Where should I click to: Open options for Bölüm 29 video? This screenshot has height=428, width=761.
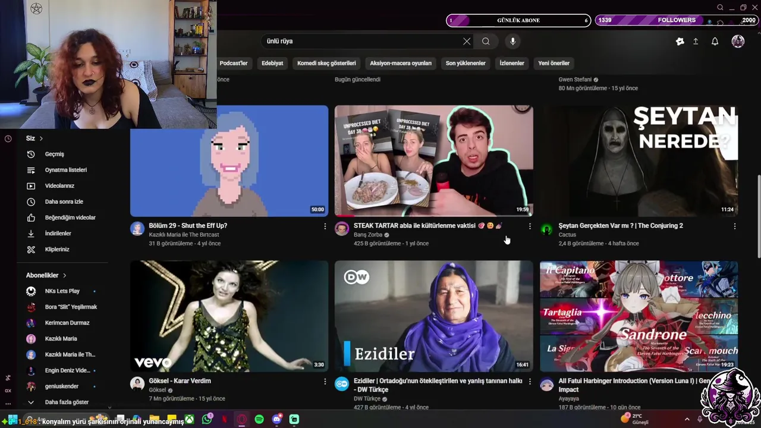point(325,226)
